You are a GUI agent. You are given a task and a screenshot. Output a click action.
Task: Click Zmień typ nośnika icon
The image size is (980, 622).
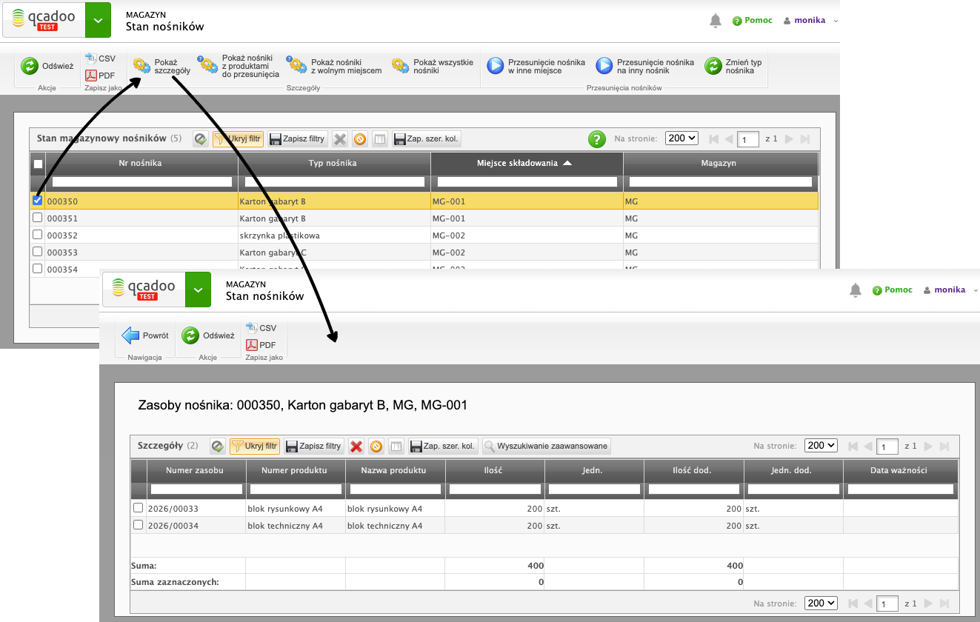click(x=713, y=66)
